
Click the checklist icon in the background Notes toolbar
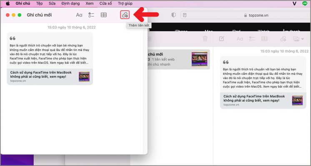(253, 39)
